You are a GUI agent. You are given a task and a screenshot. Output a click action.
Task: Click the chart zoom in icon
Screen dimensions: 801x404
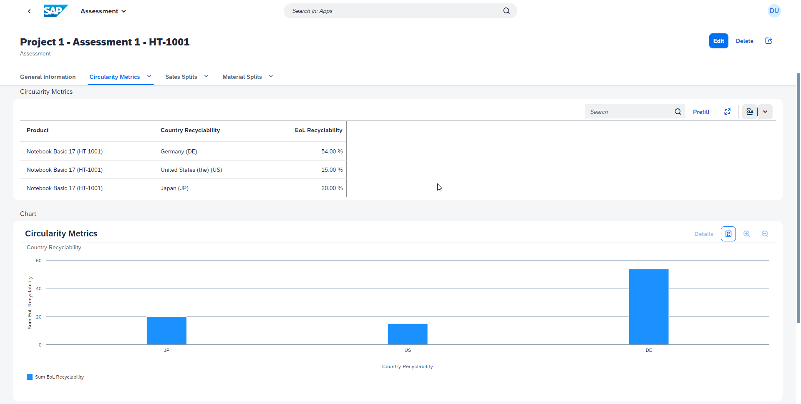(747, 234)
